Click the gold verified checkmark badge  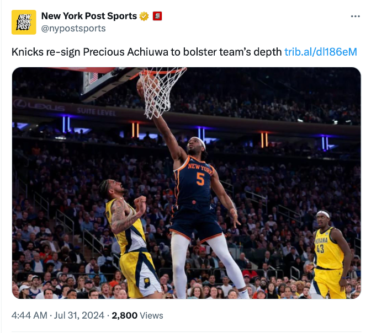tap(144, 16)
